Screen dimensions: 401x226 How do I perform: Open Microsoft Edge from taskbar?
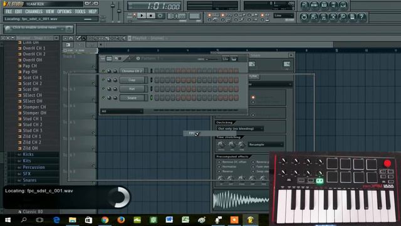tap(56, 220)
